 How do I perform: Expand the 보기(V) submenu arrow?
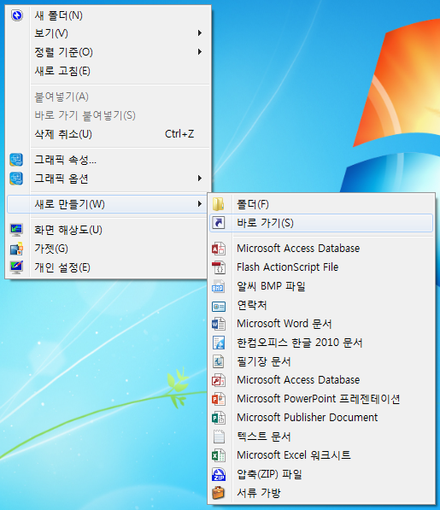click(x=200, y=33)
